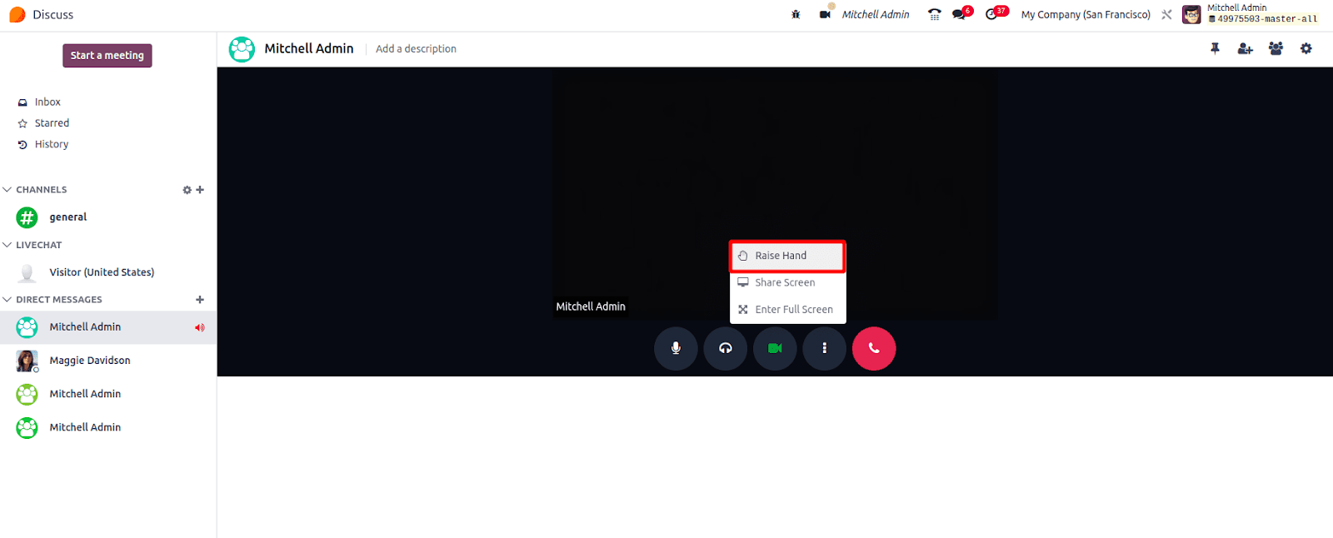Image resolution: width=1333 pixels, height=538 pixels.
Task: Hang up with the red phone button
Action: pyautogui.click(x=874, y=348)
